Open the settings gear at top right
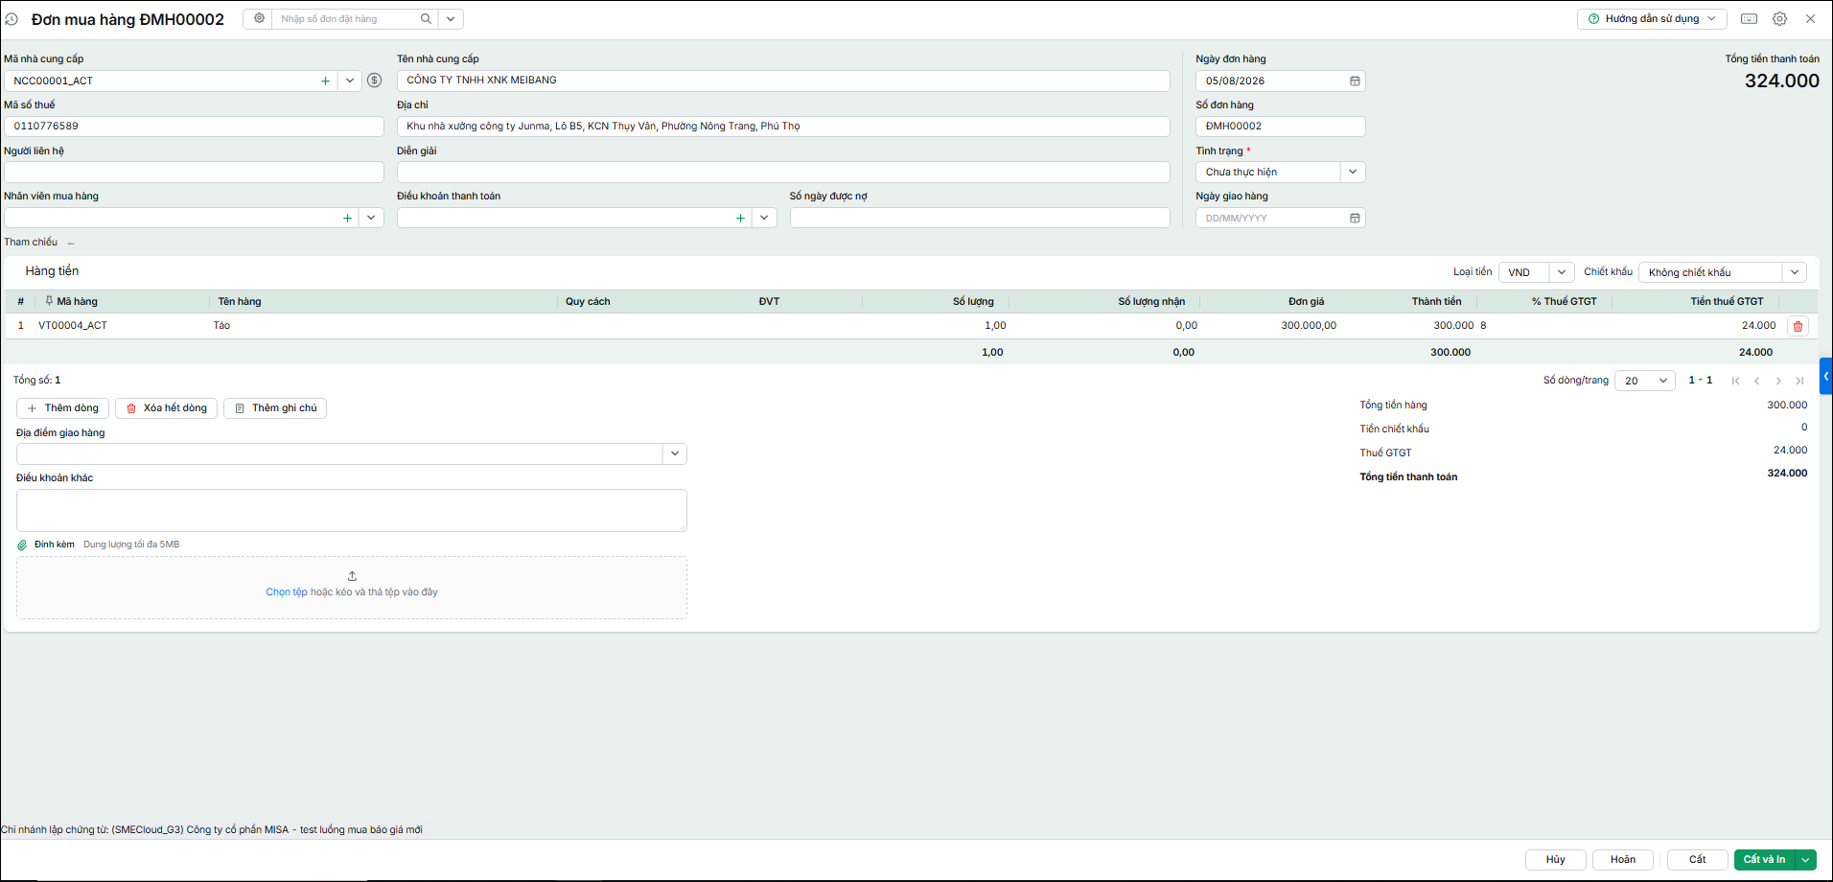 coord(1779,19)
